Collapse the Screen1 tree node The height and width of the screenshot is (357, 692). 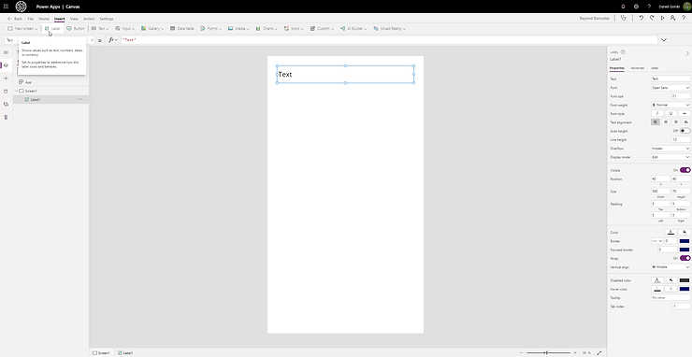pos(16,91)
